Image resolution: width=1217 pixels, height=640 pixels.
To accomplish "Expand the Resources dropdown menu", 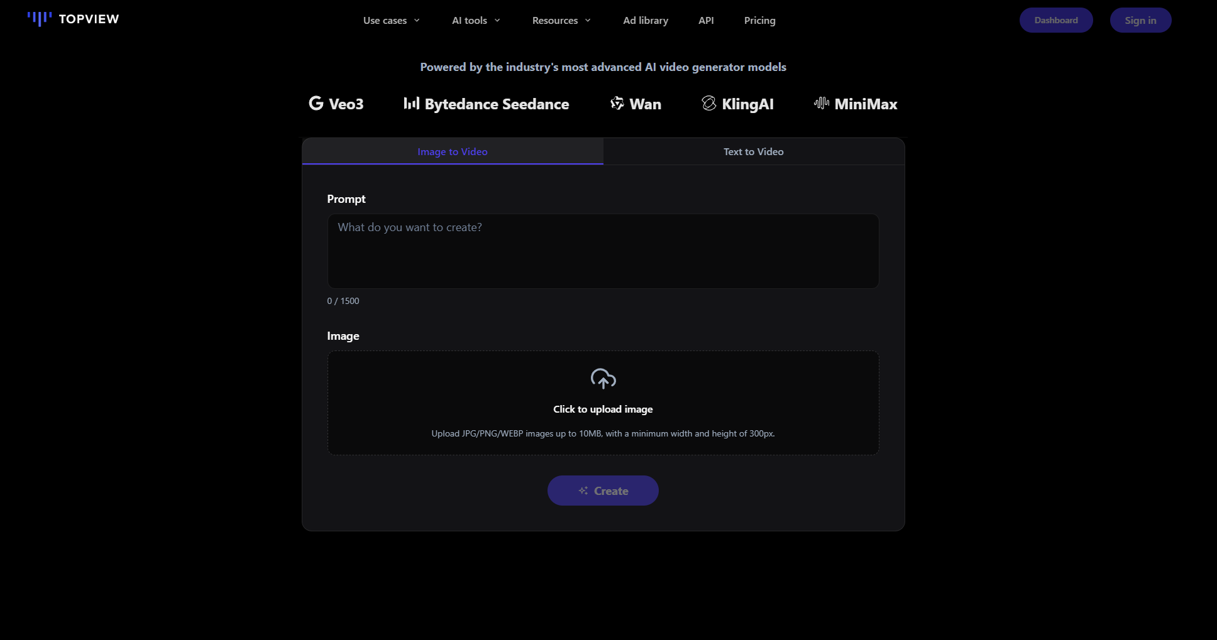I will pos(561,21).
